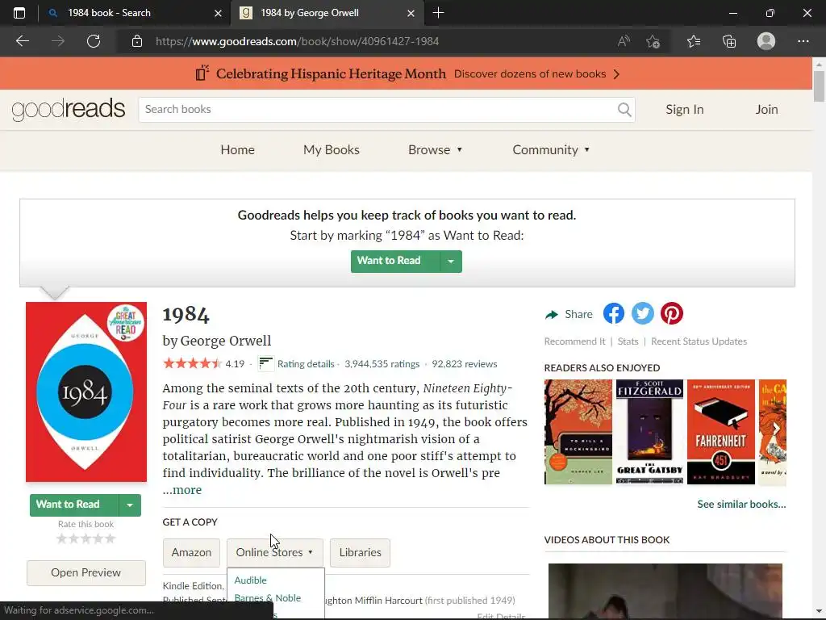Click the George Orwell author name
Viewport: 826px width, 620px height.
(226, 341)
